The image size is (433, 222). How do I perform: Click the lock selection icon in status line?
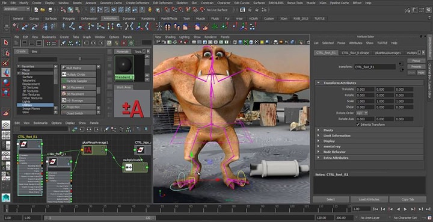click(150, 10)
